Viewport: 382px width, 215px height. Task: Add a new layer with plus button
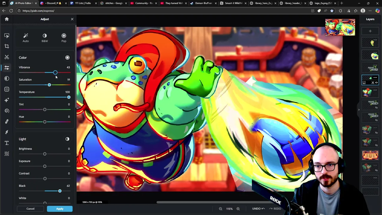[370, 31]
